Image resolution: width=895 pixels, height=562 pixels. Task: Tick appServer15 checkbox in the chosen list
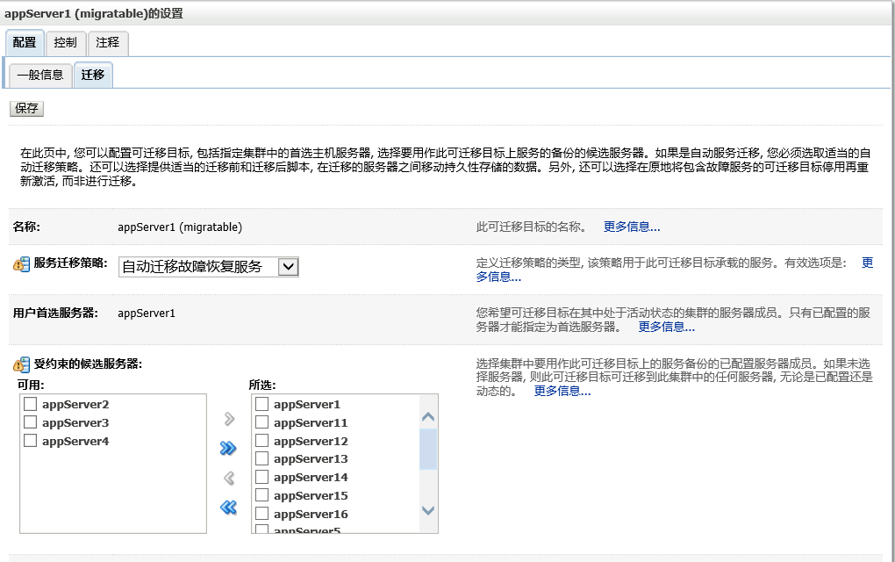click(x=262, y=494)
